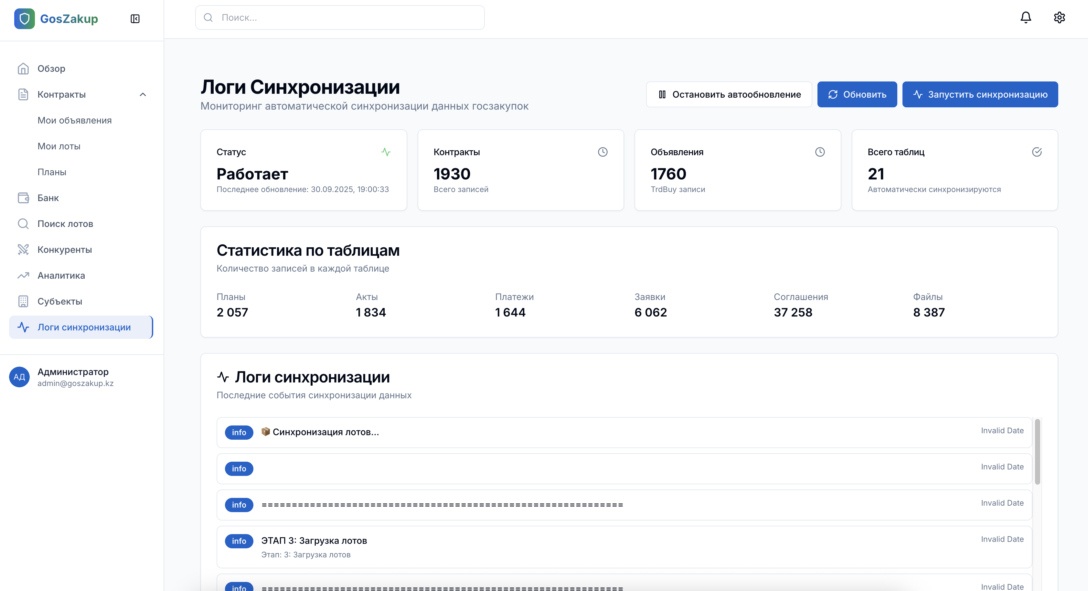Click Запустить синхронизацию button
This screenshot has width=1088, height=591.
click(980, 94)
